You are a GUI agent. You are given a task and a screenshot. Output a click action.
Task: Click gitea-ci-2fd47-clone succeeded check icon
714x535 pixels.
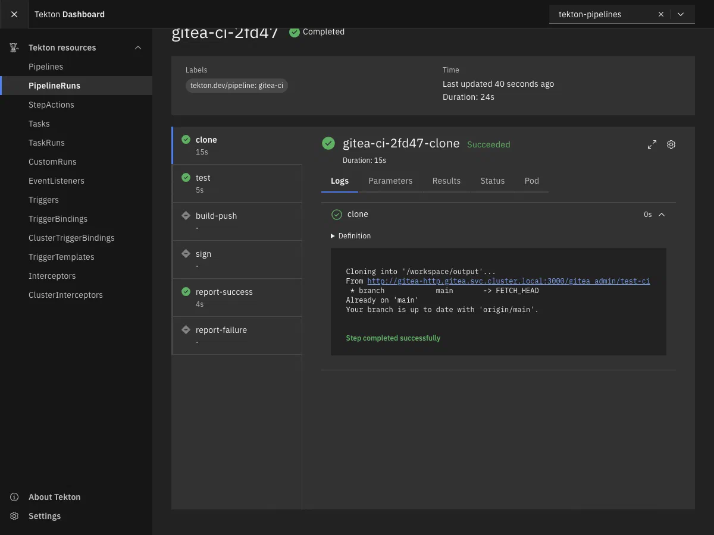pos(328,143)
